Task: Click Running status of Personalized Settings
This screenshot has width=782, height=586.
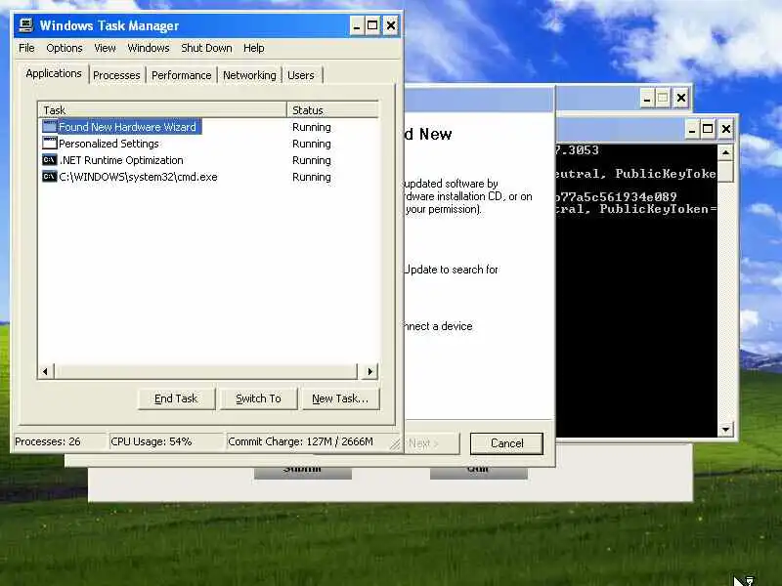Action: [x=312, y=144]
